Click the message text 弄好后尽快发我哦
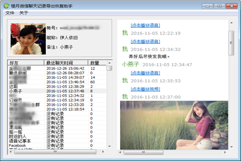The width and height of the screenshot is (241, 161). pyautogui.click(x=149, y=56)
